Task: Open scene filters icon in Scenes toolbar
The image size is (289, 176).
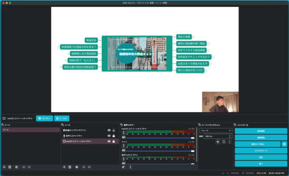Action: [17, 167]
